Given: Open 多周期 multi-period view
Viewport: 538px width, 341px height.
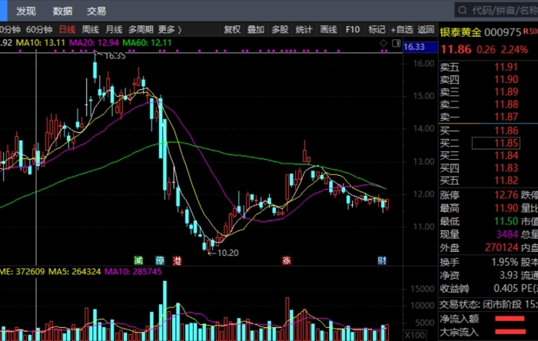Looking at the screenshot, I should pos(141,30).
